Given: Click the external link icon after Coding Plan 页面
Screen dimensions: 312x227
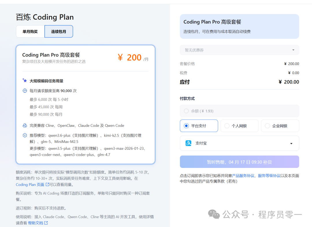Looking at the screenshot, I should pyautogui.click(x=47, y=184).
